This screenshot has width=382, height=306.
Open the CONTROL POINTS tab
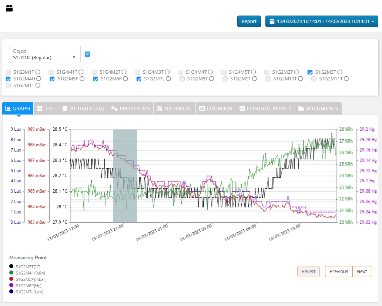point(265,109)
